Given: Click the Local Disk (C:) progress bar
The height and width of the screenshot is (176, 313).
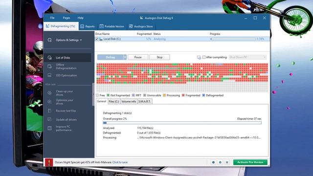Looking at the screenshot, I should 233,39.
